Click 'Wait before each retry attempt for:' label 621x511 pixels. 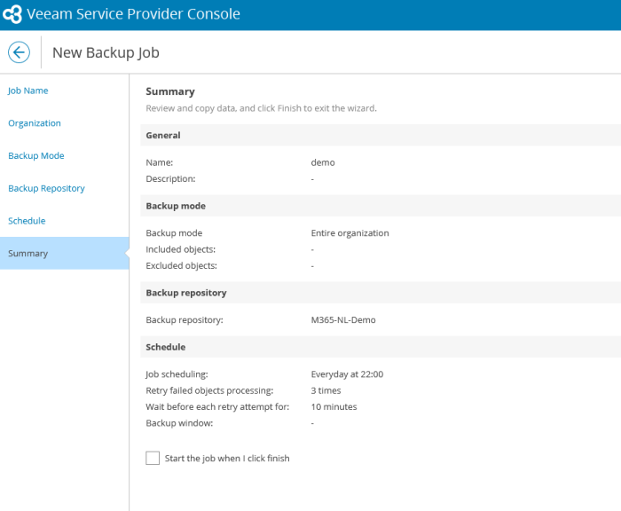(x=217, y=406)
